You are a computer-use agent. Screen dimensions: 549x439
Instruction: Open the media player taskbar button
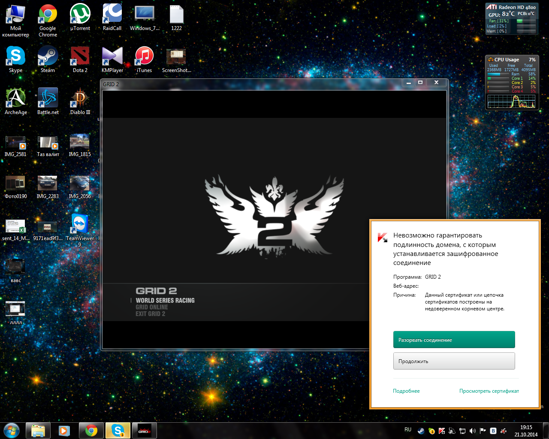point(64,430)
